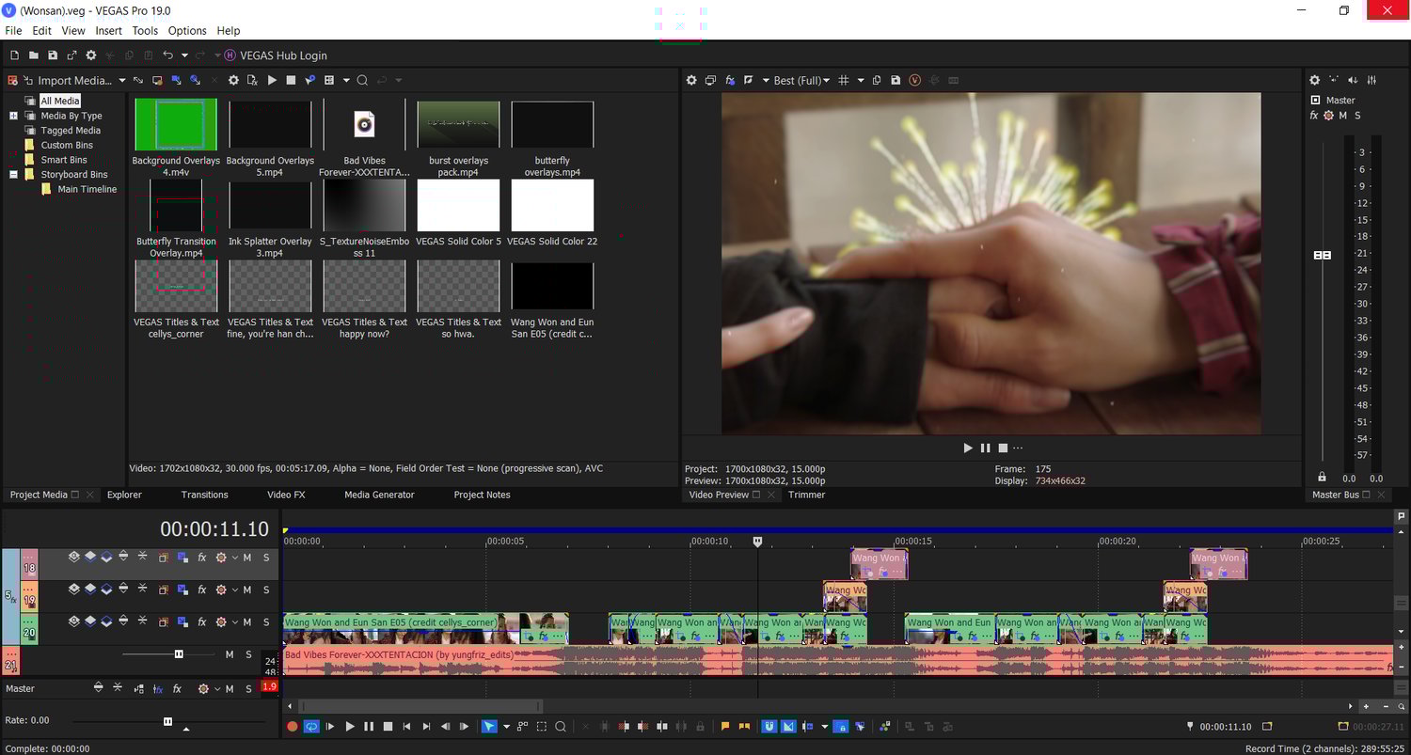Toggle Loop Playback in transport bar
Screen dimensions: 1411x755
311,727
